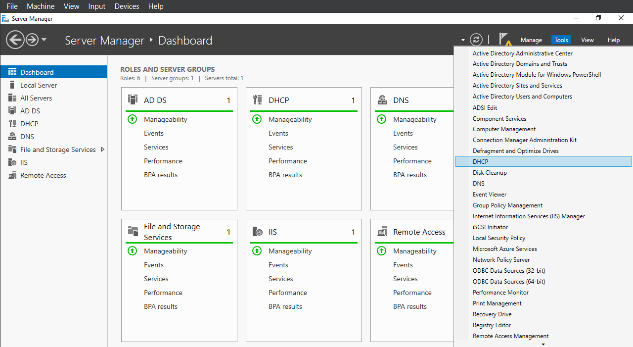
Task: Click IIS Manageability green status icon
Action: tap(257, 251)
